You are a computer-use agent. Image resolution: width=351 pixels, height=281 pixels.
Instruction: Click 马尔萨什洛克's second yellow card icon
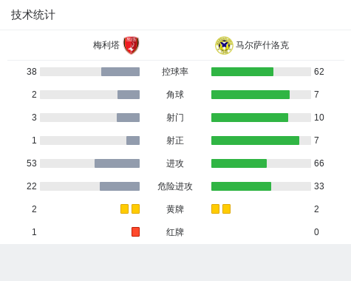226,209
